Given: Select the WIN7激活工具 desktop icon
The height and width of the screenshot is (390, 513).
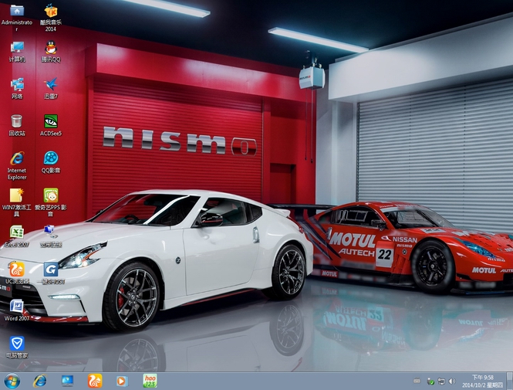Looking at the screenshot, I should (17, 202).
